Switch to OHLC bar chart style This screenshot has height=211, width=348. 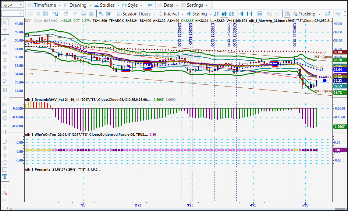[216, 14]
